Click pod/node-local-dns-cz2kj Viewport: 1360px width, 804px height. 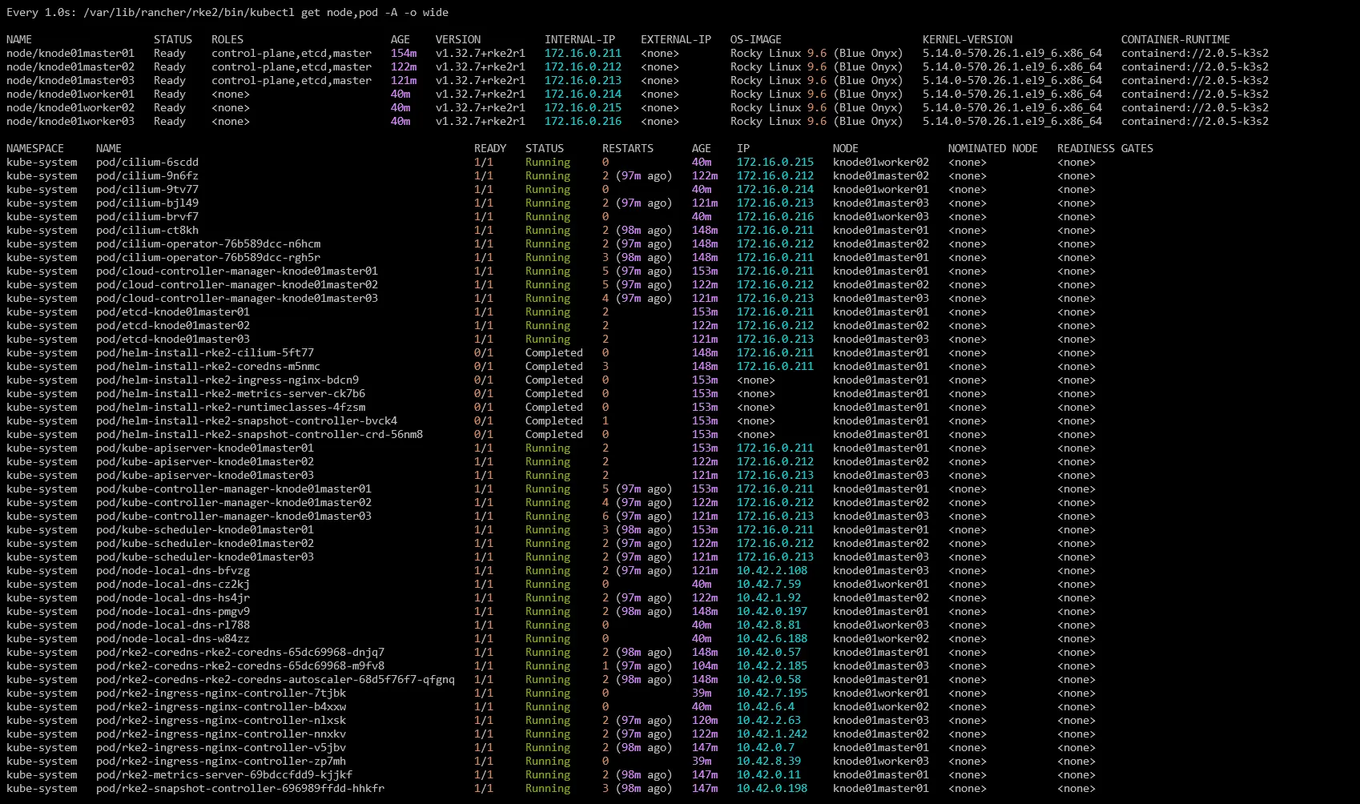click(x=173, y=584)
